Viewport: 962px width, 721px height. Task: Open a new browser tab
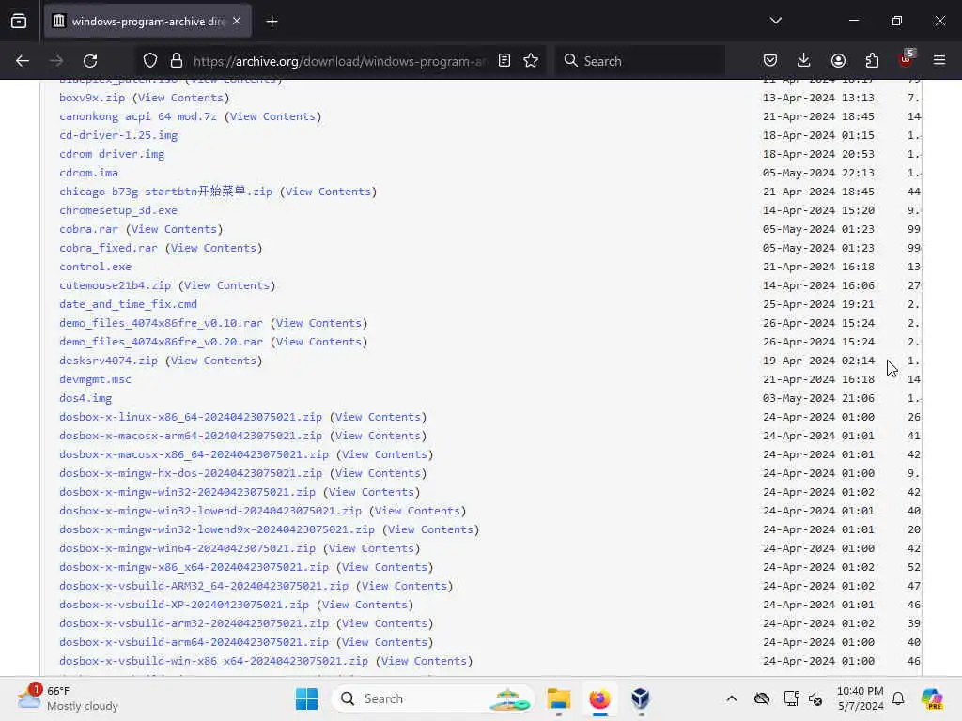point(272,22)
